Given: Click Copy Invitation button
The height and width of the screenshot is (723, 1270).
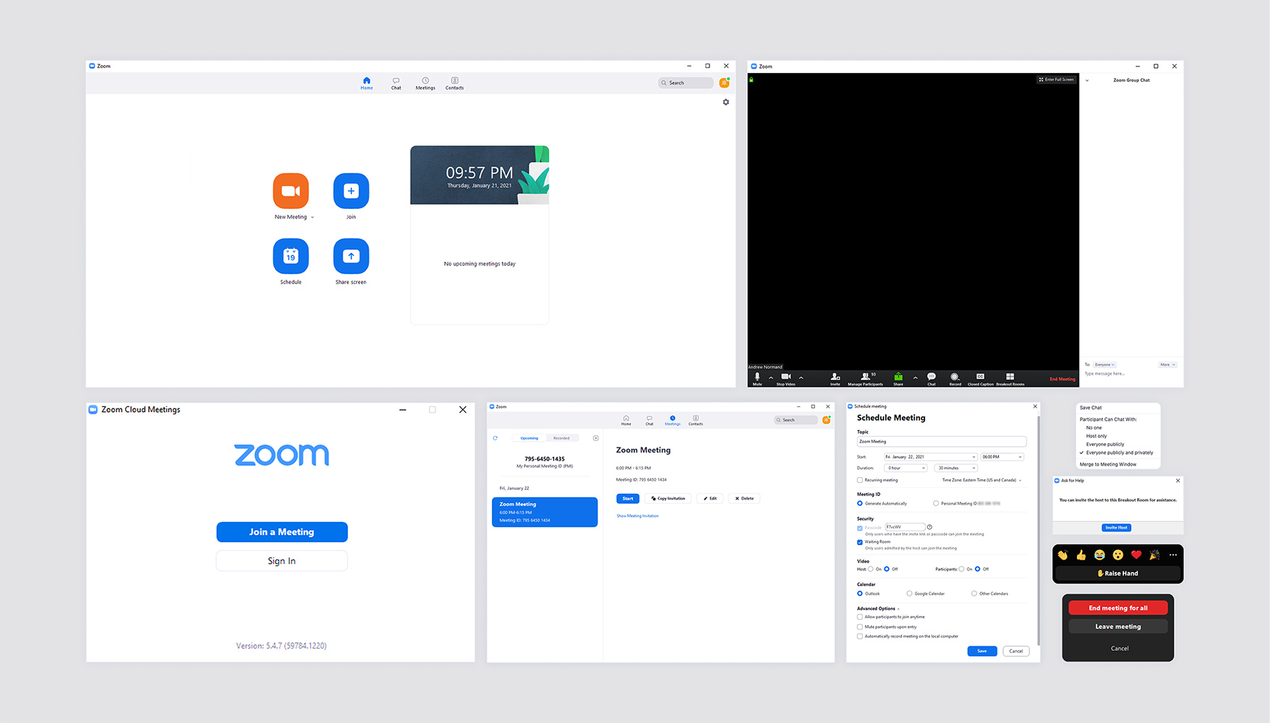Looking at the screenshot, I should point(668,498).
